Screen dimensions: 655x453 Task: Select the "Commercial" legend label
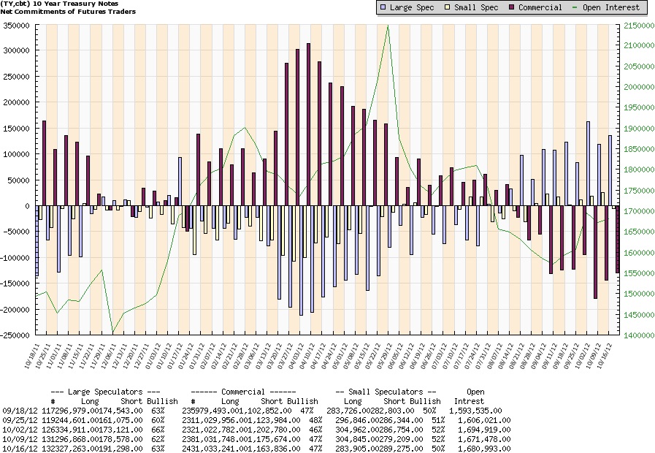pos(540,7)
